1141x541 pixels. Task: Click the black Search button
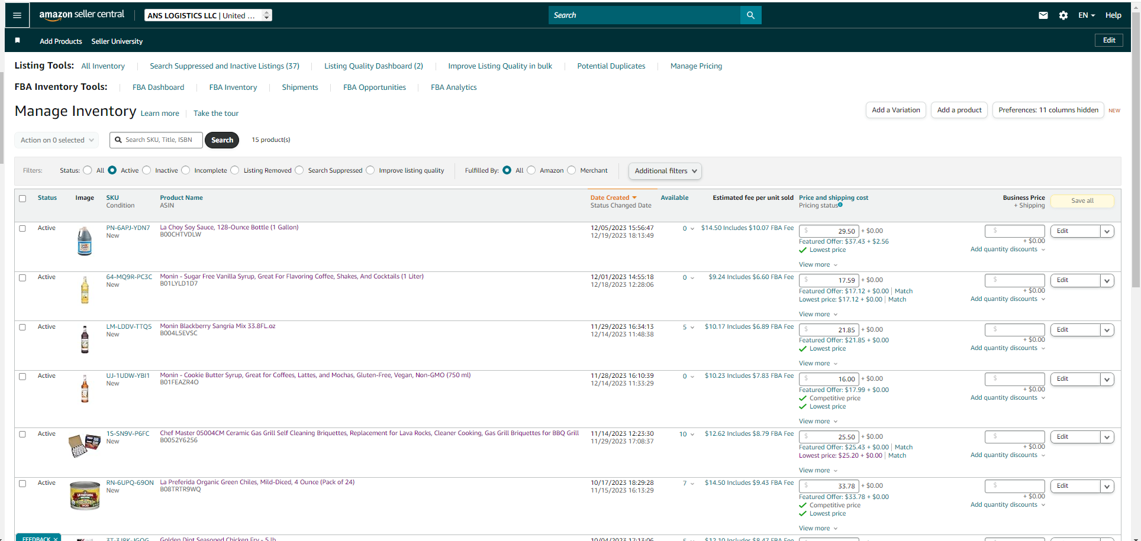[222, 140]
